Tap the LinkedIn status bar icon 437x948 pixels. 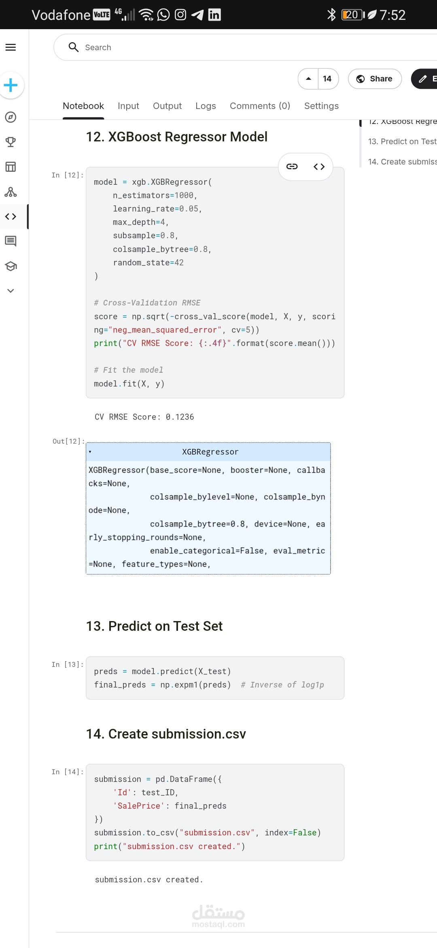[214, 15]
